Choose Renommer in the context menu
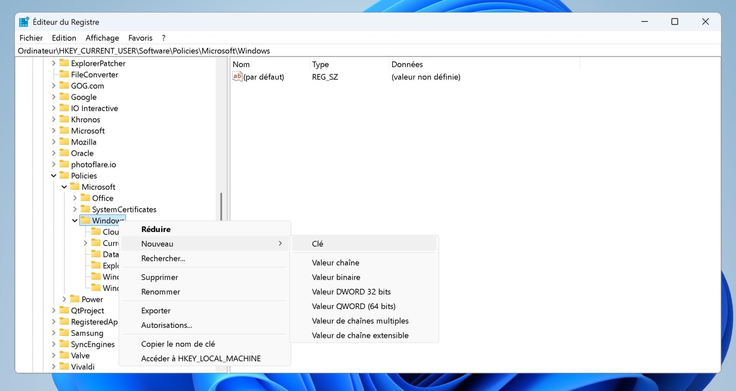This screenshot has height=391, width=736. click(205, 291)
